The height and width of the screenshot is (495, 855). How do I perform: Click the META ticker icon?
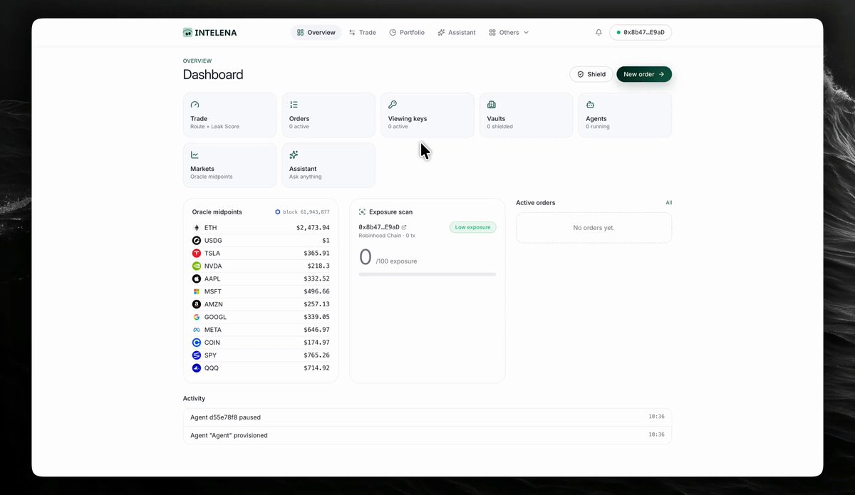coord(197,330)
